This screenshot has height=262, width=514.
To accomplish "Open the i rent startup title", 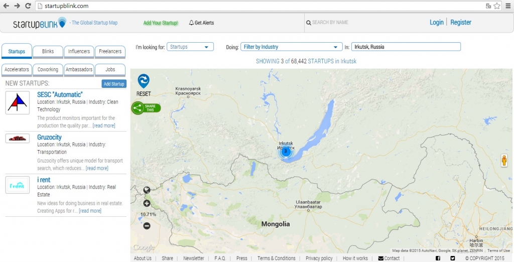I will [44, 180].
